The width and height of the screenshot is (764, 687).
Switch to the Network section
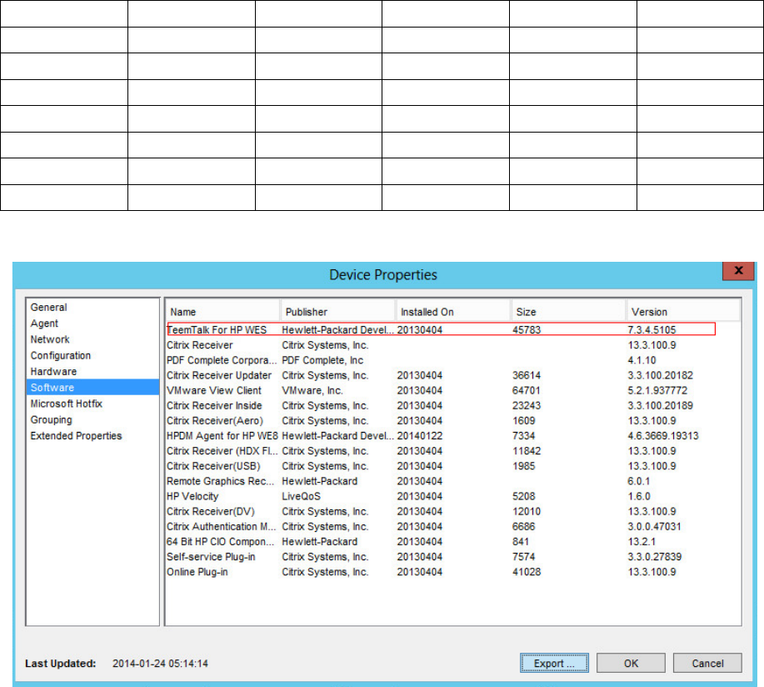[x=50, y=339]
